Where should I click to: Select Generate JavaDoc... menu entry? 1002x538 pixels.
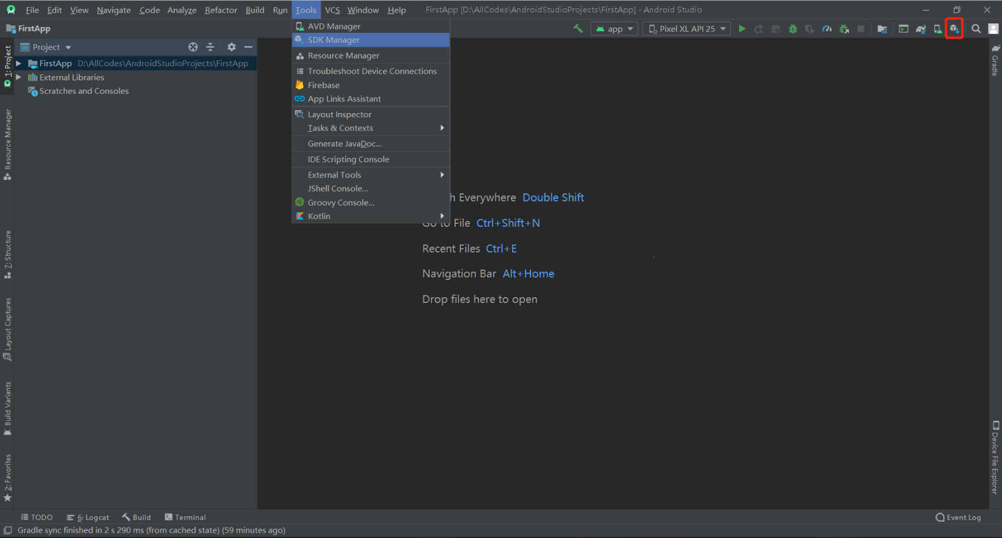click(371, 144)
